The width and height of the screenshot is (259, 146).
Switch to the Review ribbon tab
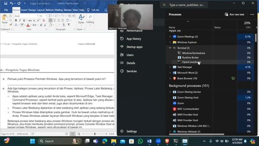[x=68, y=10]
